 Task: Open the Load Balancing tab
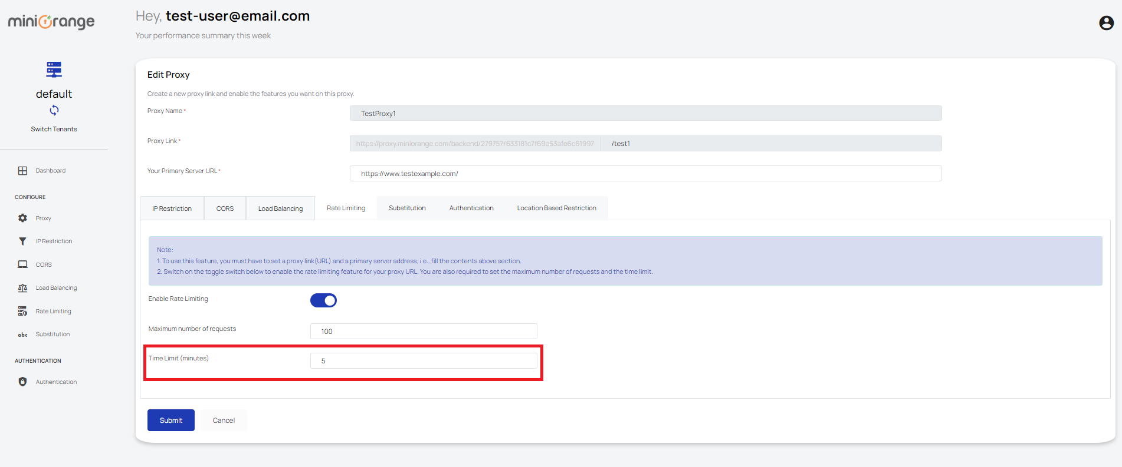280,208
